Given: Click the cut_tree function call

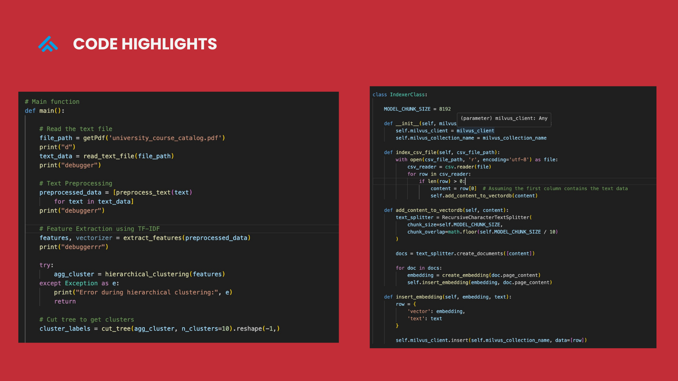Looking at the screenshot, I should coord(116,328).
